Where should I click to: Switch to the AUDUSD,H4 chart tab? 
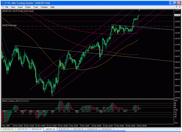92,129
